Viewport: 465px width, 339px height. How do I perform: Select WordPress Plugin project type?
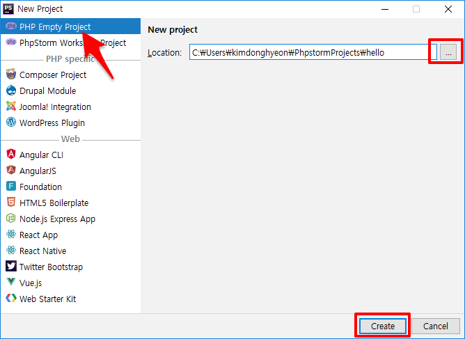[x=52, y=123]
